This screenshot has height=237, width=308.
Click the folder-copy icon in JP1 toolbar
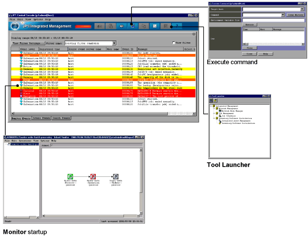[x=144, y=26]
